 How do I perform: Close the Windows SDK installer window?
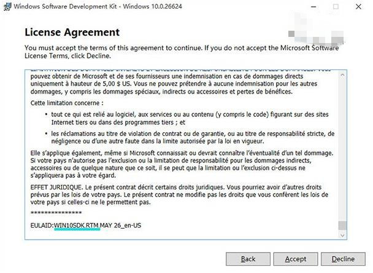coord(362,7)
